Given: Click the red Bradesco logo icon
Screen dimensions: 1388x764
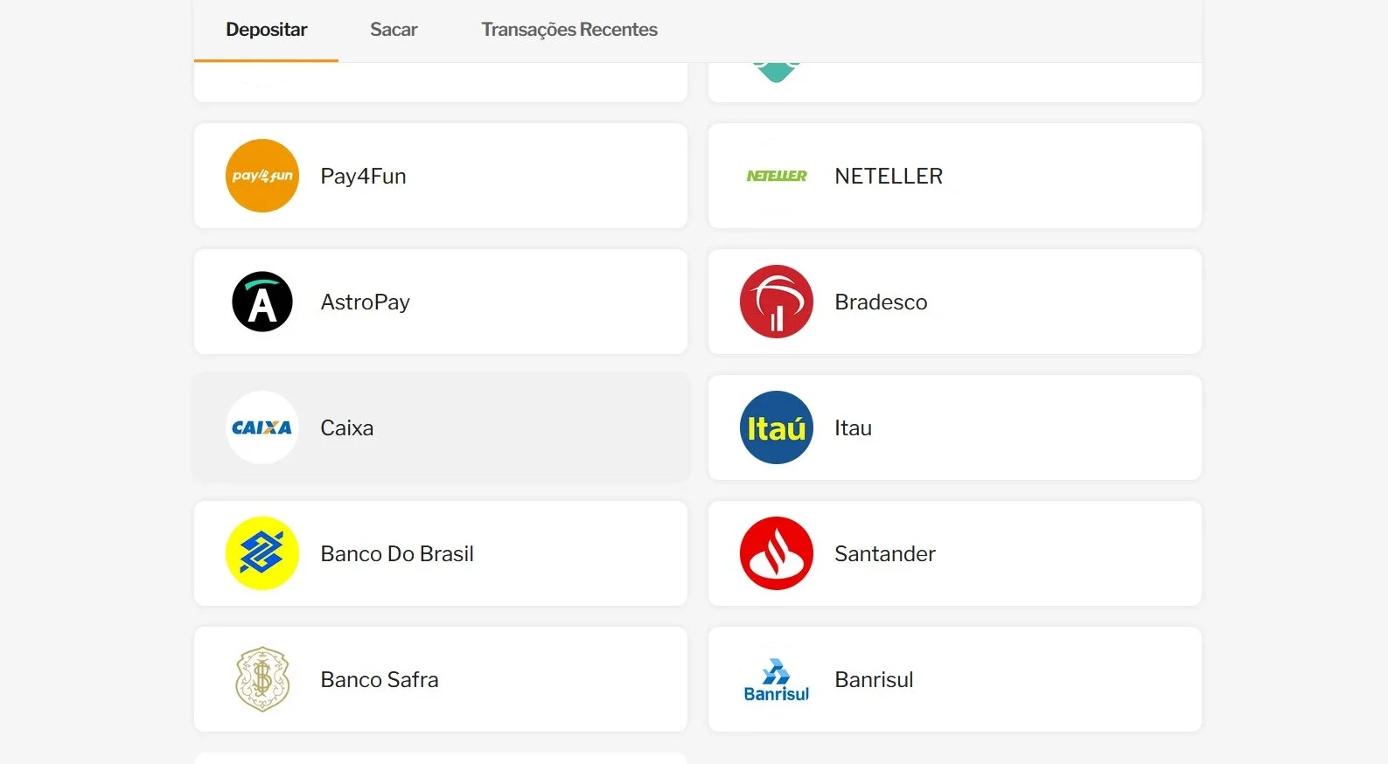Looking at the screenshot, I should click(x=777, y=302).
